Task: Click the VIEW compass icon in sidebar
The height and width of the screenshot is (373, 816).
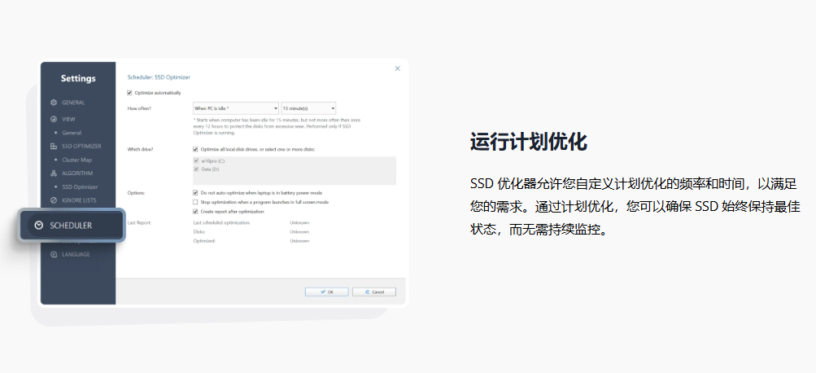Action: click(54, 119)
